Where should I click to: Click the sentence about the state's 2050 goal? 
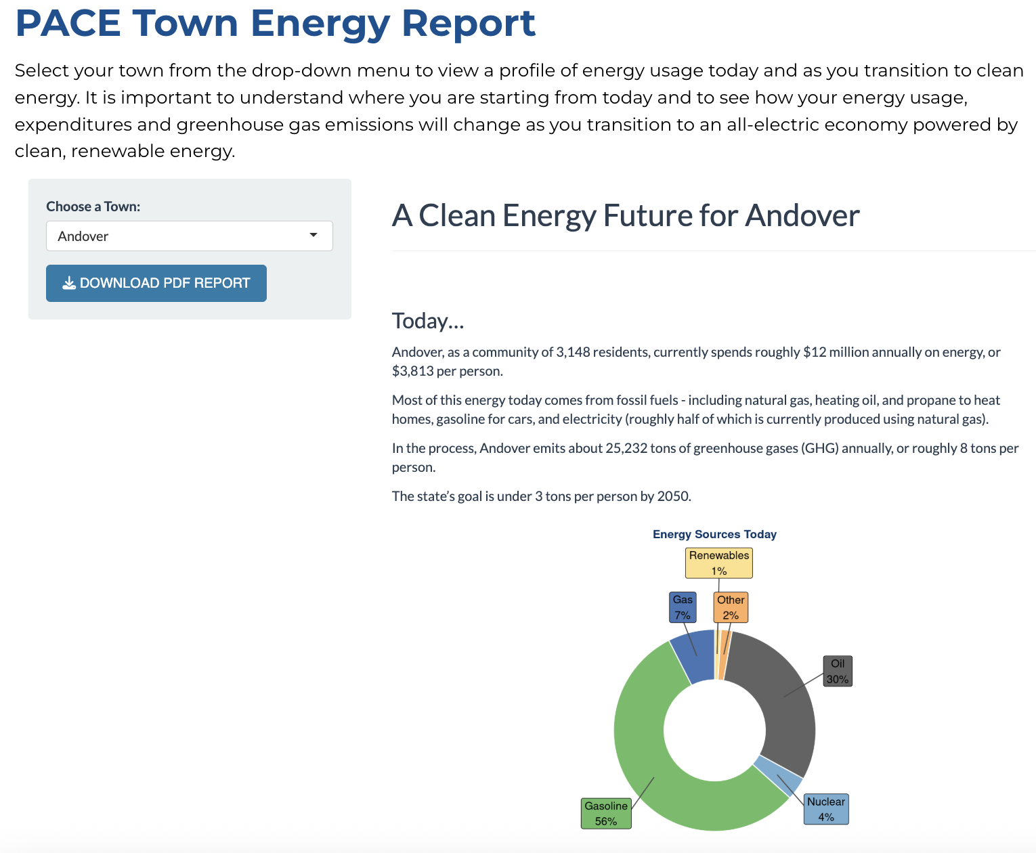pos(542,496)
